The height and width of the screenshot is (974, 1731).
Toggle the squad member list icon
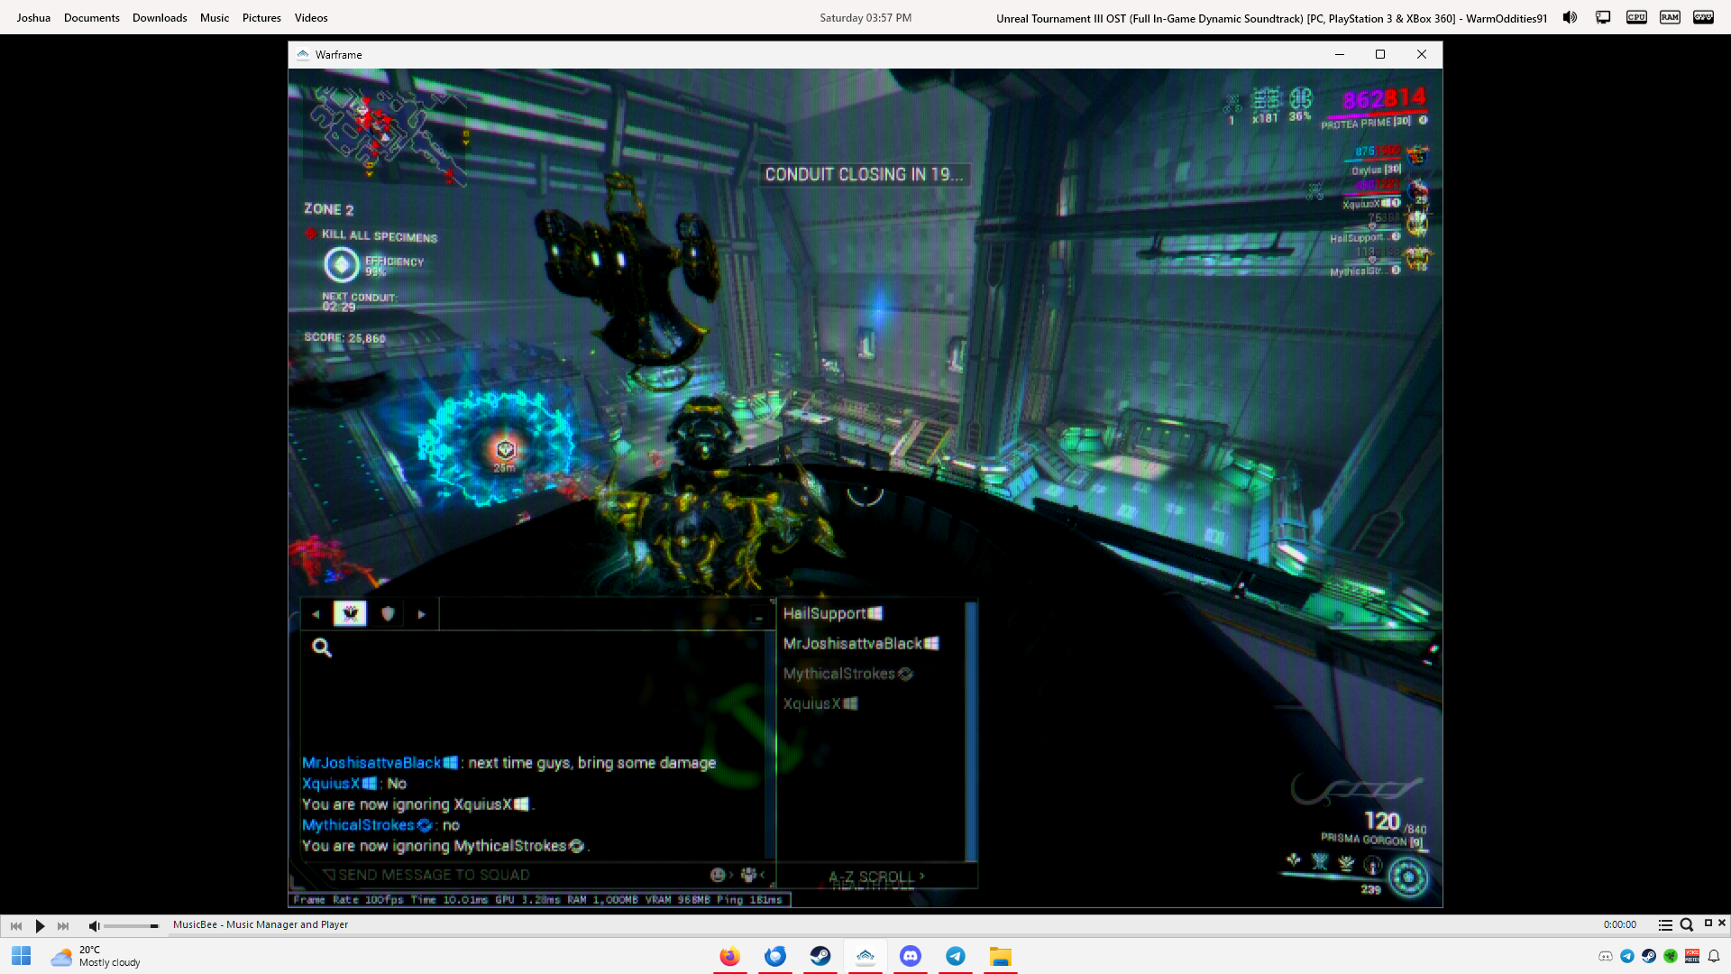click(x=749, y=874)
